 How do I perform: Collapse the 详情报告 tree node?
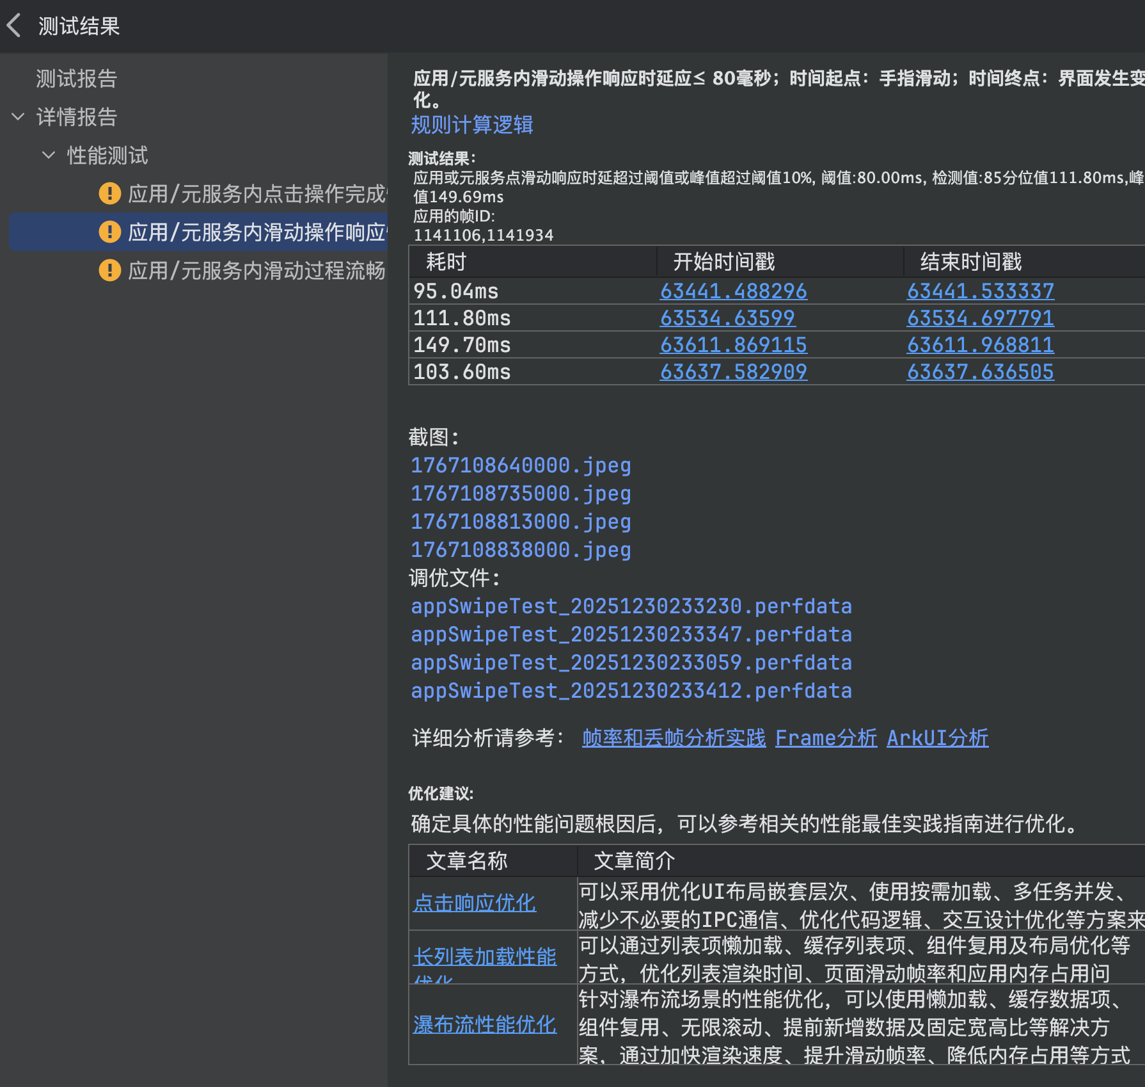point(18,117)
